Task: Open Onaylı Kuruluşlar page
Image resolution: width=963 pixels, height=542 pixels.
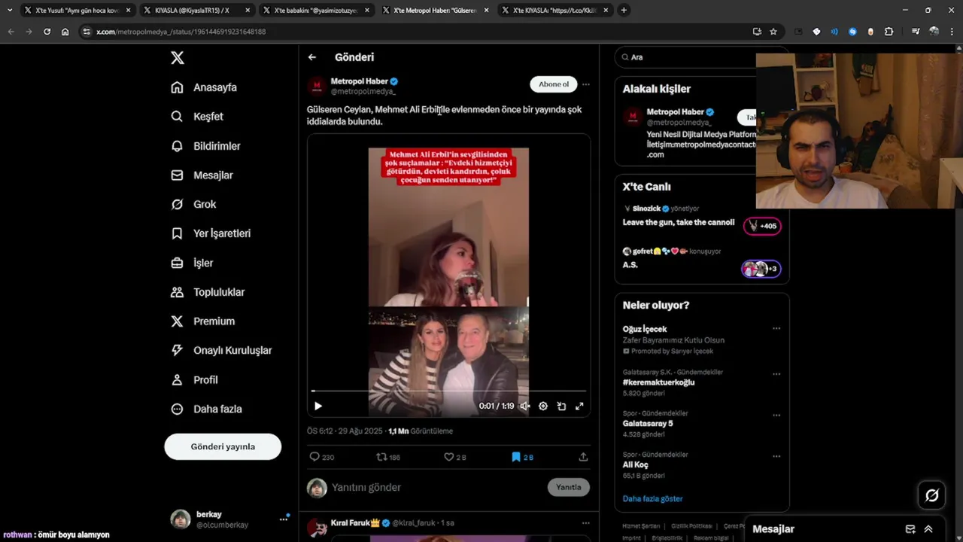Action: point(221,350)
